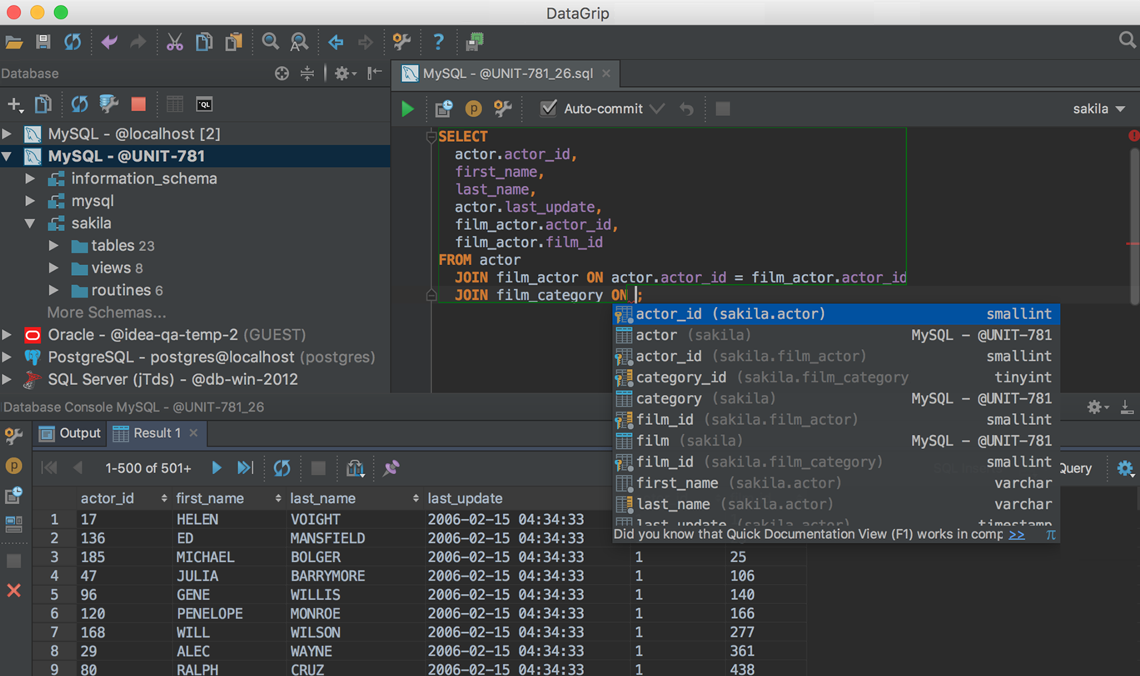Expand the views 8 folder

[x=53, y=268]
